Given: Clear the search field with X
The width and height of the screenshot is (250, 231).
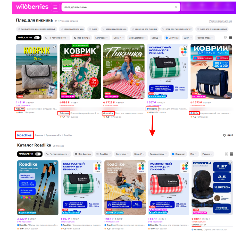Looking at the screenshot, I should click(x=176, y=7).
